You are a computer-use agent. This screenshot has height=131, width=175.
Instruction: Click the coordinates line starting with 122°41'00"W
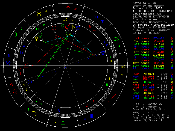click(151, 17)
